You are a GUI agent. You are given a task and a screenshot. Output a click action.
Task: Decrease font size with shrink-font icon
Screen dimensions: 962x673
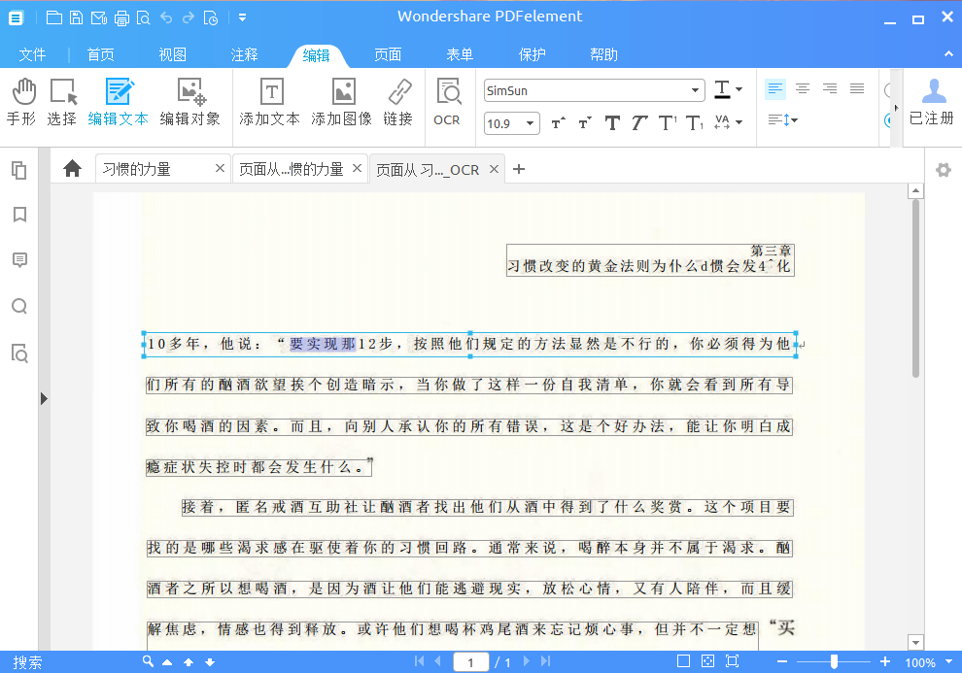pyautogui.click(x=585, y=122)
